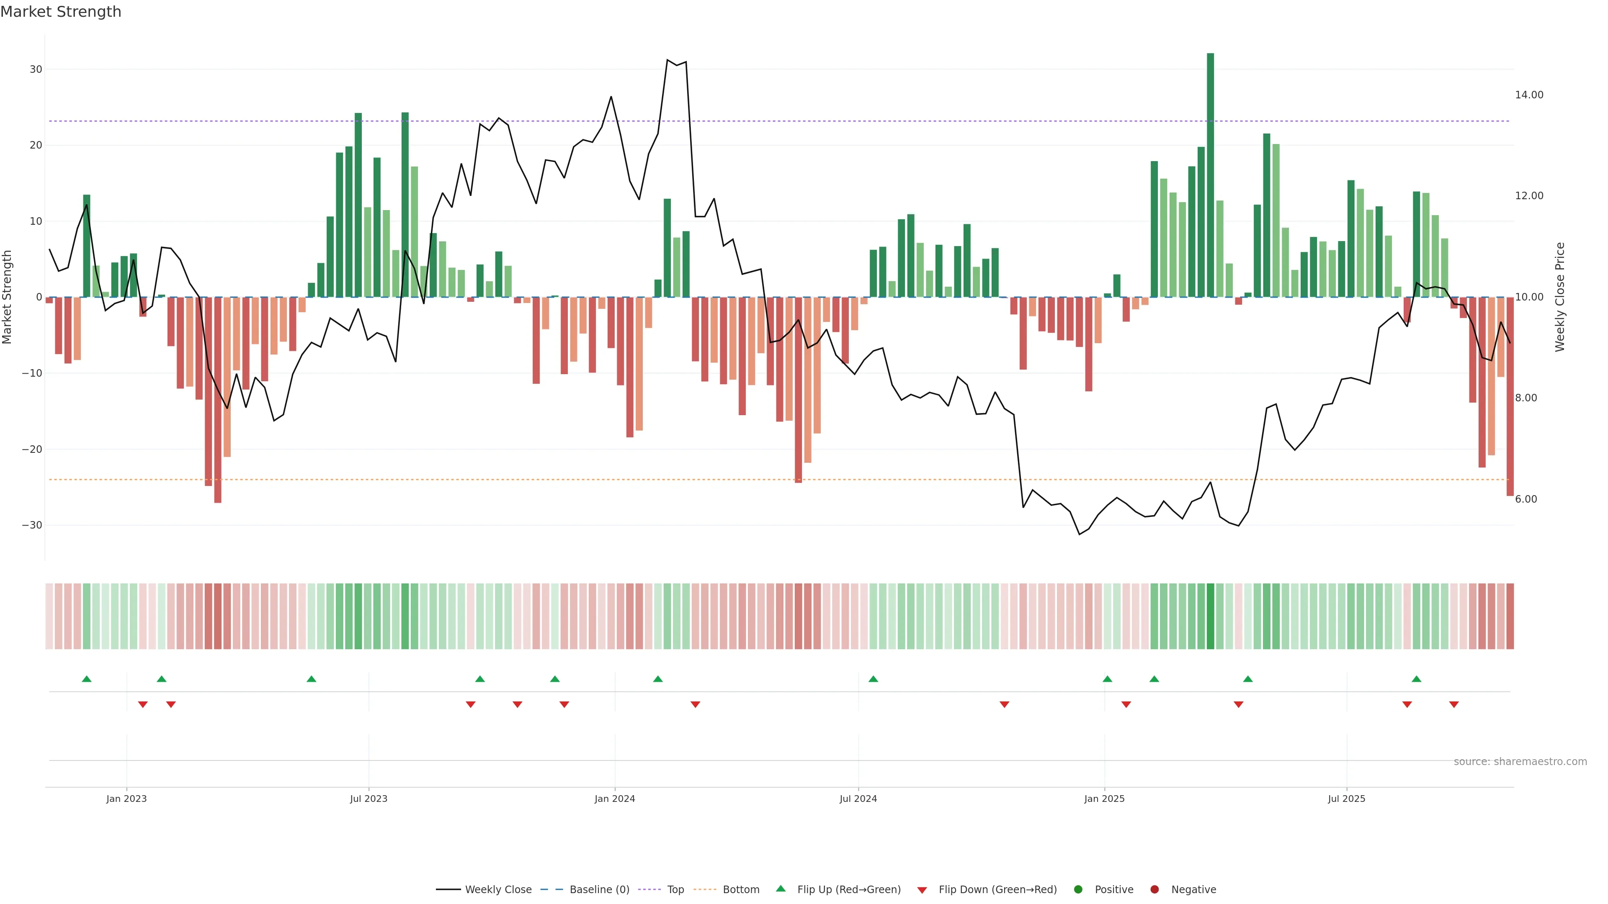The width and height of the screenshot is (1608, 904).
Task: Click first green flip-up triangle marker
Action: [87, 679]
